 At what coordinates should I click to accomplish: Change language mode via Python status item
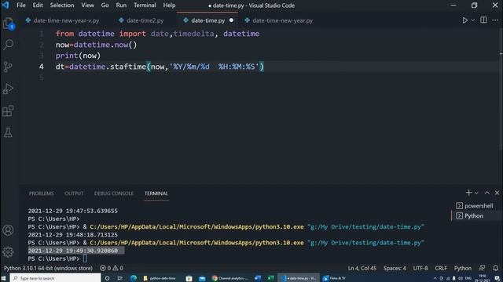click(463, 268)
